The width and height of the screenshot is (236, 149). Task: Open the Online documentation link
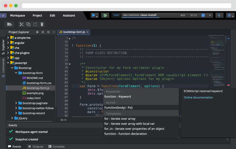[198, 97]
